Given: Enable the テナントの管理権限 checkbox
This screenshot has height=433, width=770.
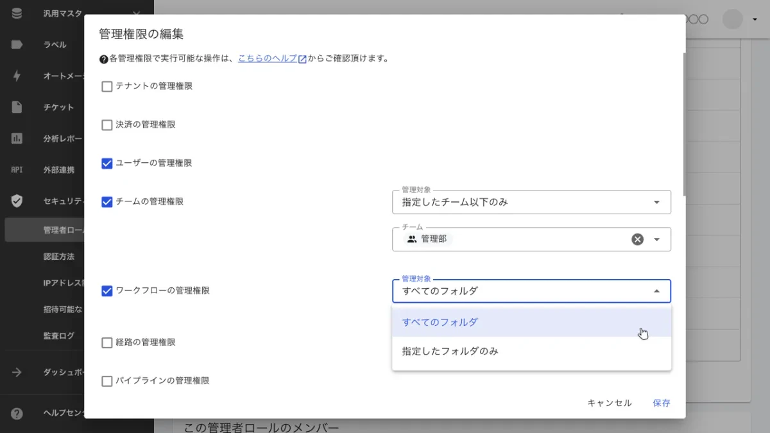Looking at the screenshot, I should pos(107,87).
